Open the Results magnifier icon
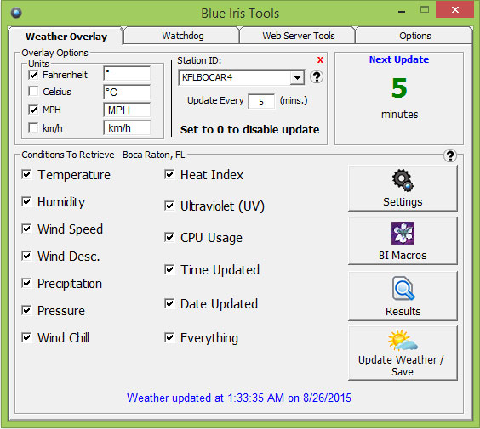 tap(403, 288)
